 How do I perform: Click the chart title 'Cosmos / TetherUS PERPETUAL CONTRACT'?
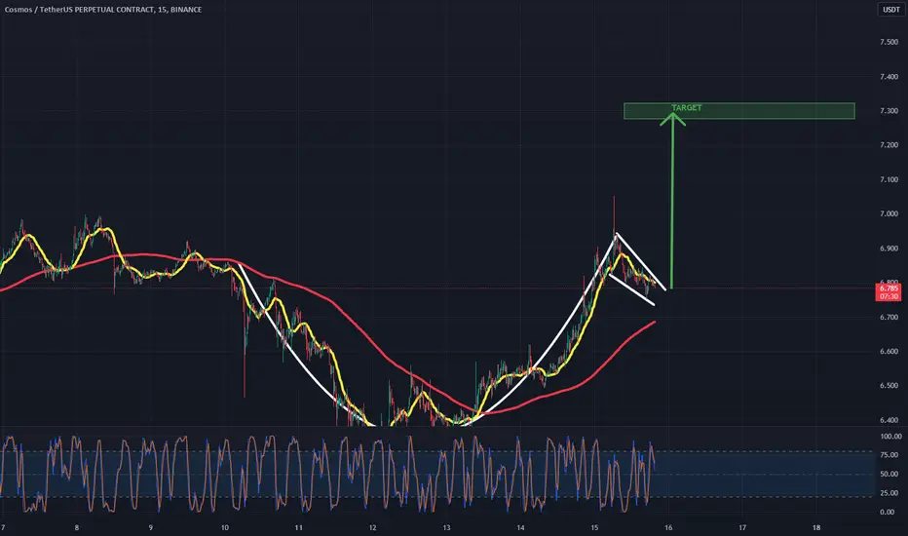(79, 10)
